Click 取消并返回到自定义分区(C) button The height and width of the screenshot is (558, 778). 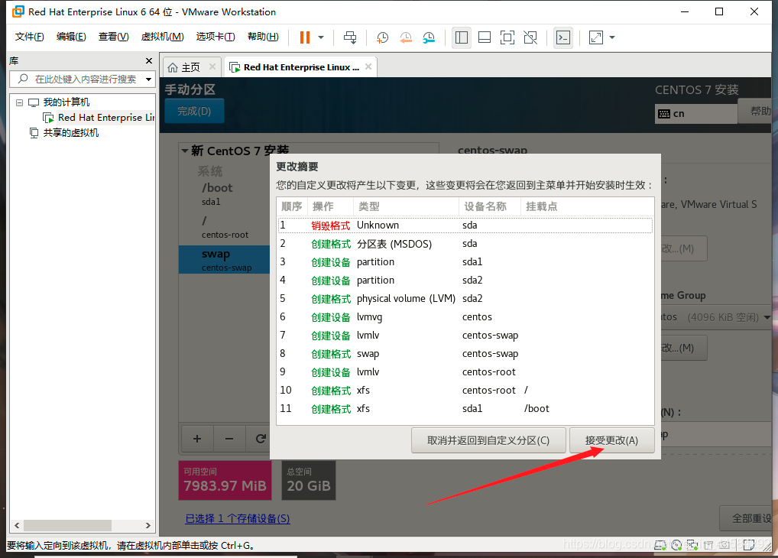(x=488, y=440)
